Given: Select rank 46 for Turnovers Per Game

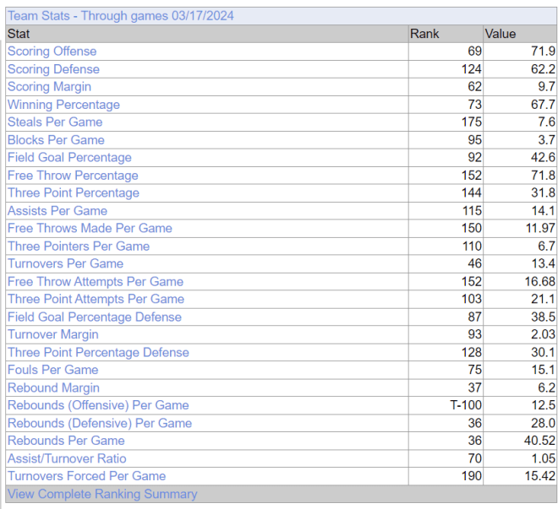Looking at the screenshot, I should pyautogui.click(x=475, y=263).
